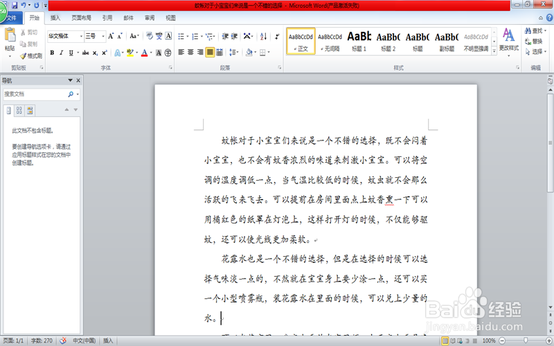Click the Distributed alignment icon
The image size is (554, 346).
[220, 53]
